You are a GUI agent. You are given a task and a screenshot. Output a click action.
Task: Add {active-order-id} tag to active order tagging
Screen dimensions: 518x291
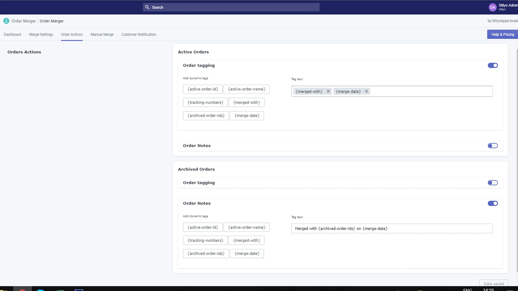pos(203,89)
